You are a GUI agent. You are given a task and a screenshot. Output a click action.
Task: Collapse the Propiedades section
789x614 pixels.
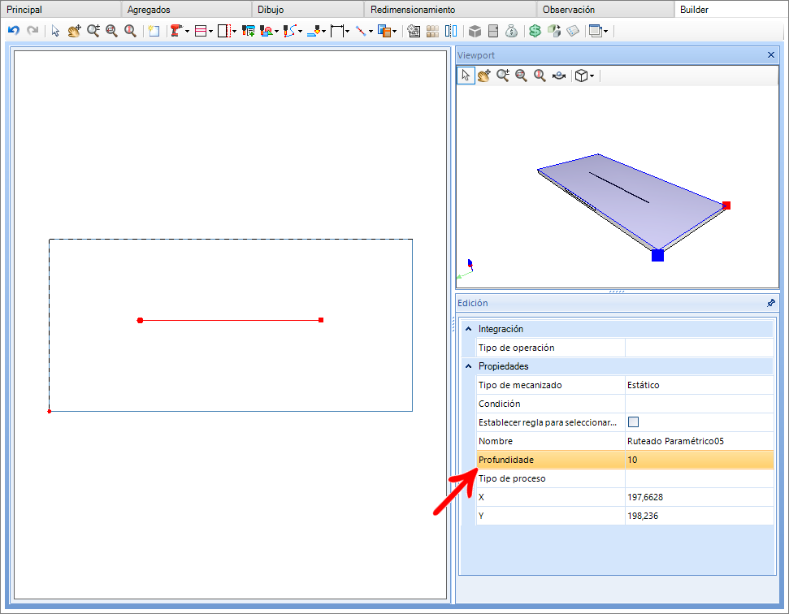469,366
